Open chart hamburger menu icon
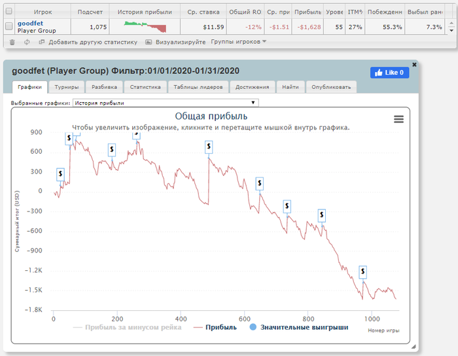The width and height of the screenshot is (458, 356). 398,119
